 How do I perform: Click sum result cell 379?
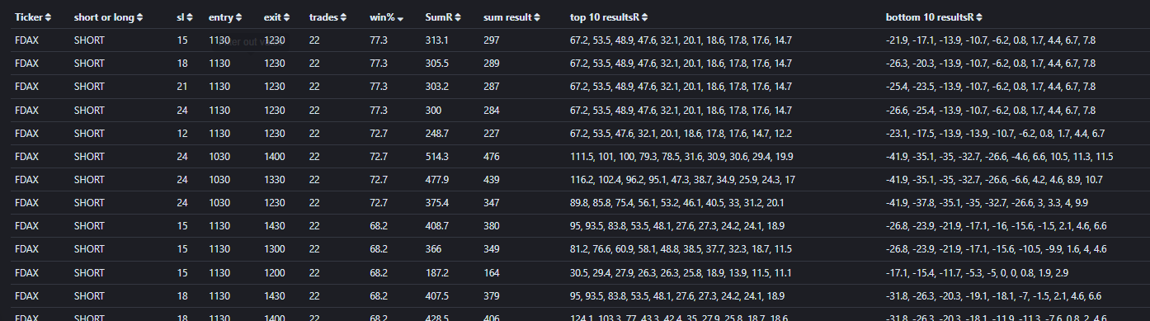492,295
